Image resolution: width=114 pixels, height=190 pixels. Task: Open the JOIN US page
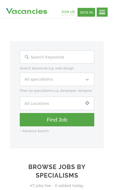click(x=68, y=12)
